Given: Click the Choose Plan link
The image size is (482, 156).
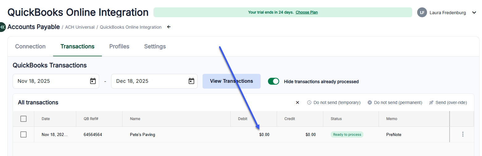Looking at the screenshot, I should (307, 12).
